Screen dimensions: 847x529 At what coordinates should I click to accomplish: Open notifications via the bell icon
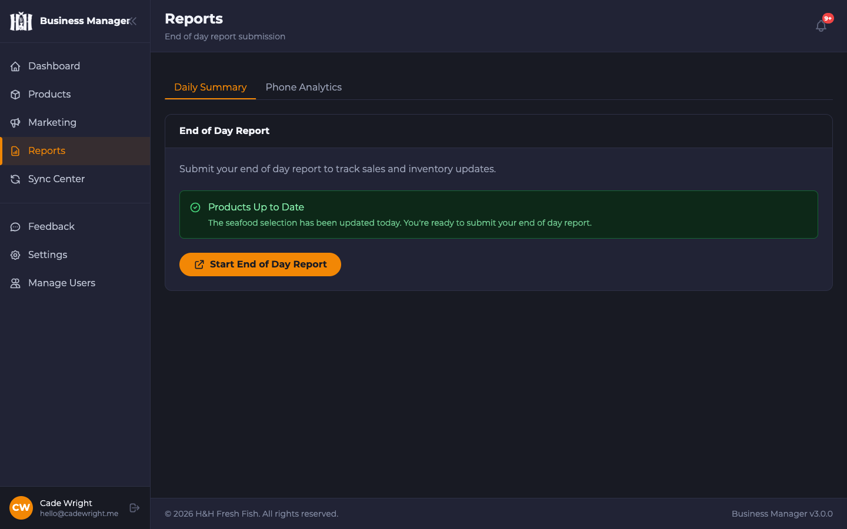pos(821,26)
